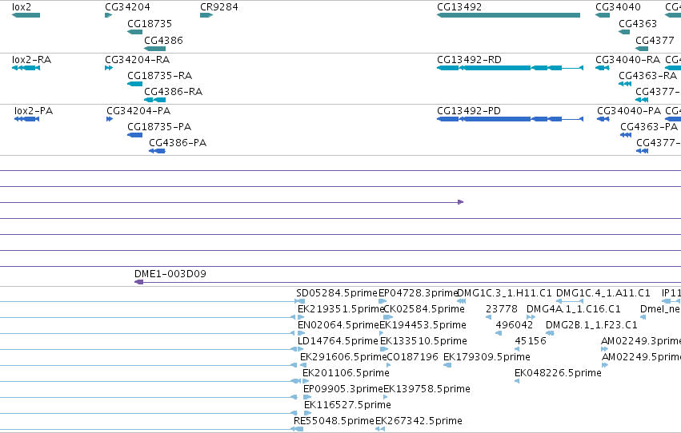Image resolution: width=681 pixels, height=433 pixels.
Task: Click the DMG4A.1_1.C16.C1 feature label
Action: click(573, 309)
